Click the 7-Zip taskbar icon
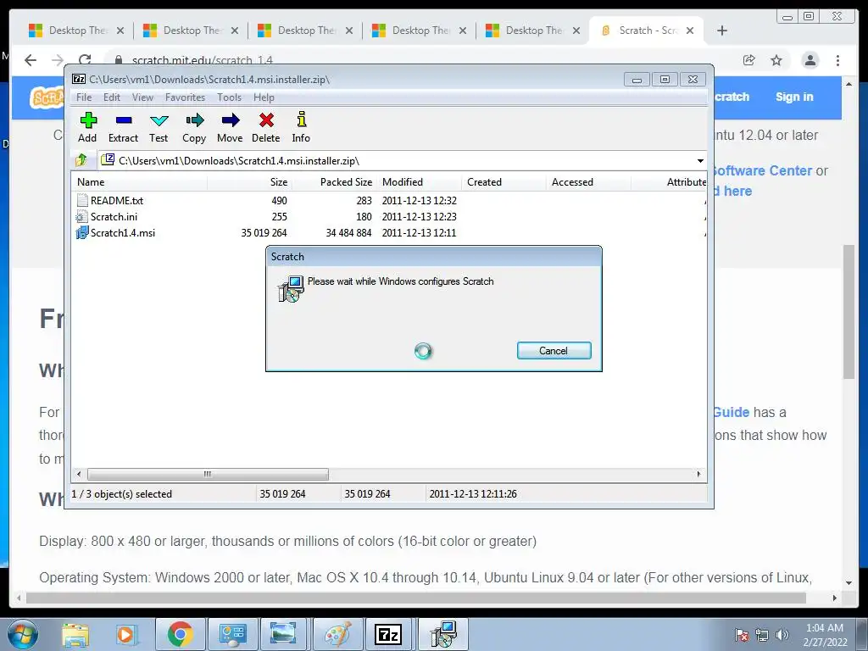Image resolution: width=868 pixels, height=651 pixels. (388, 634)
